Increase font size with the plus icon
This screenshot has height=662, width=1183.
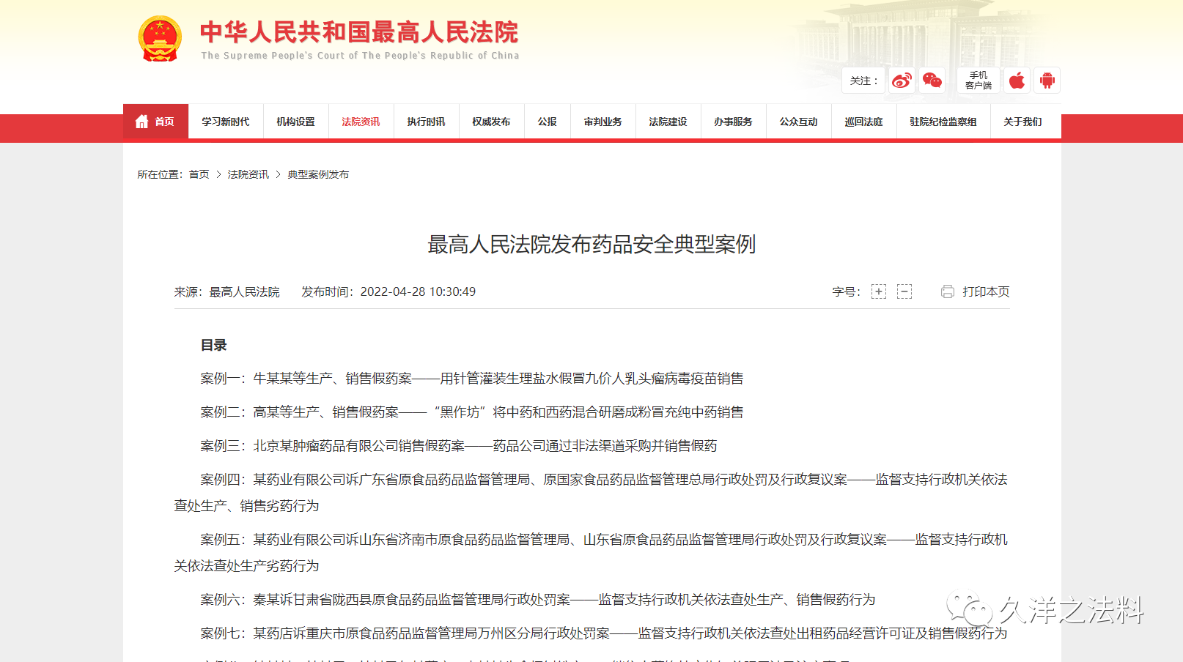[x=878, y=291]
